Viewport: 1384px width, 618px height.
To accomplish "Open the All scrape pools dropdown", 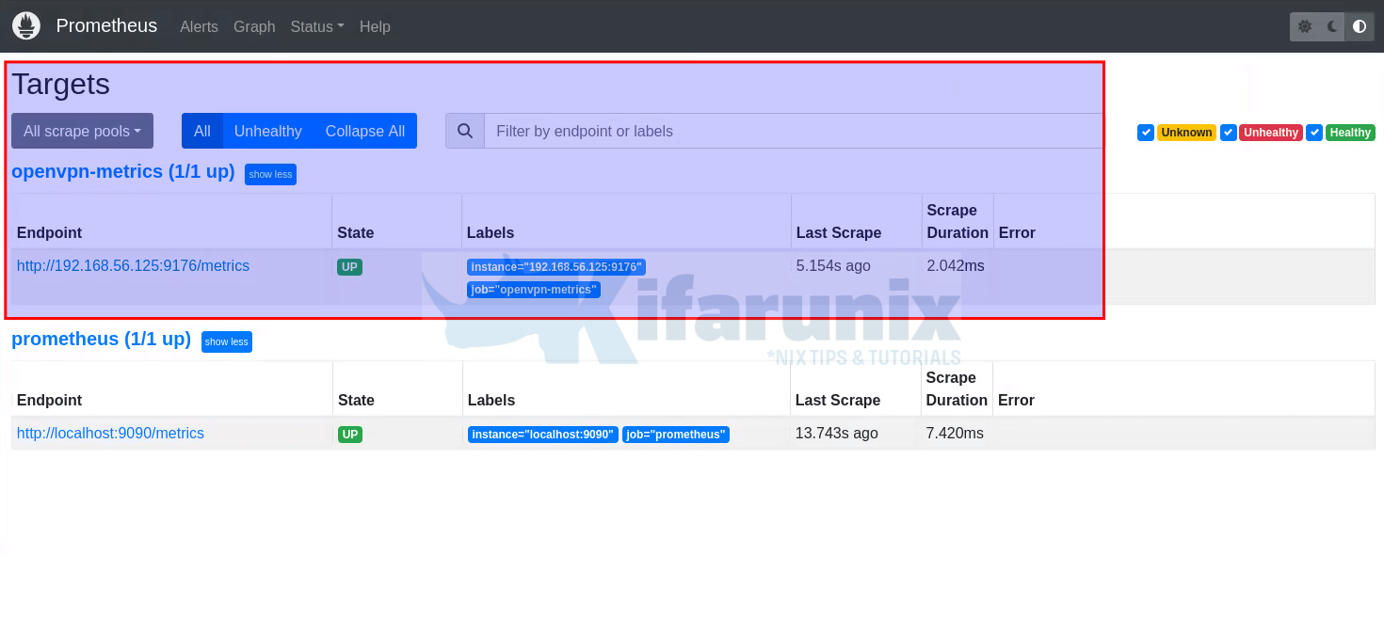I will point(82,131).
